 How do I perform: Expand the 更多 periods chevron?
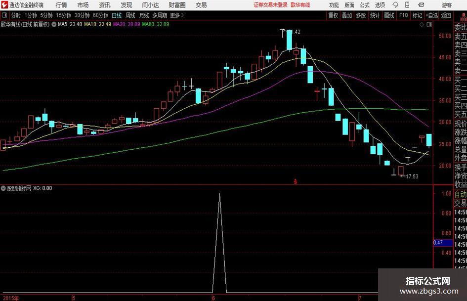tap(182, 15)
